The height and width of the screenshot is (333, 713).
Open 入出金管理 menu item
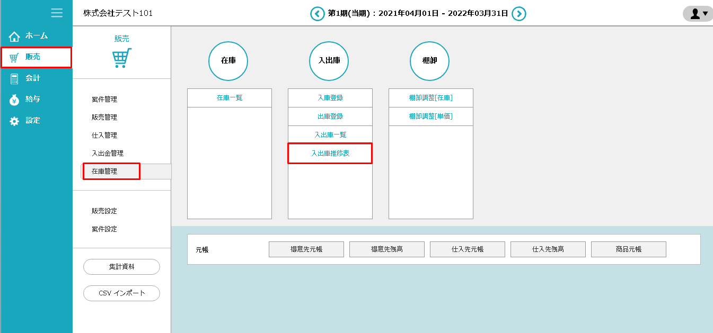click(x=108, y=154)
